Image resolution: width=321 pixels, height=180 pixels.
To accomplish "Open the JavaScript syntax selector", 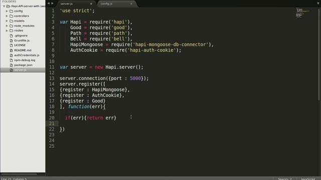I will (x=308, y=179).
